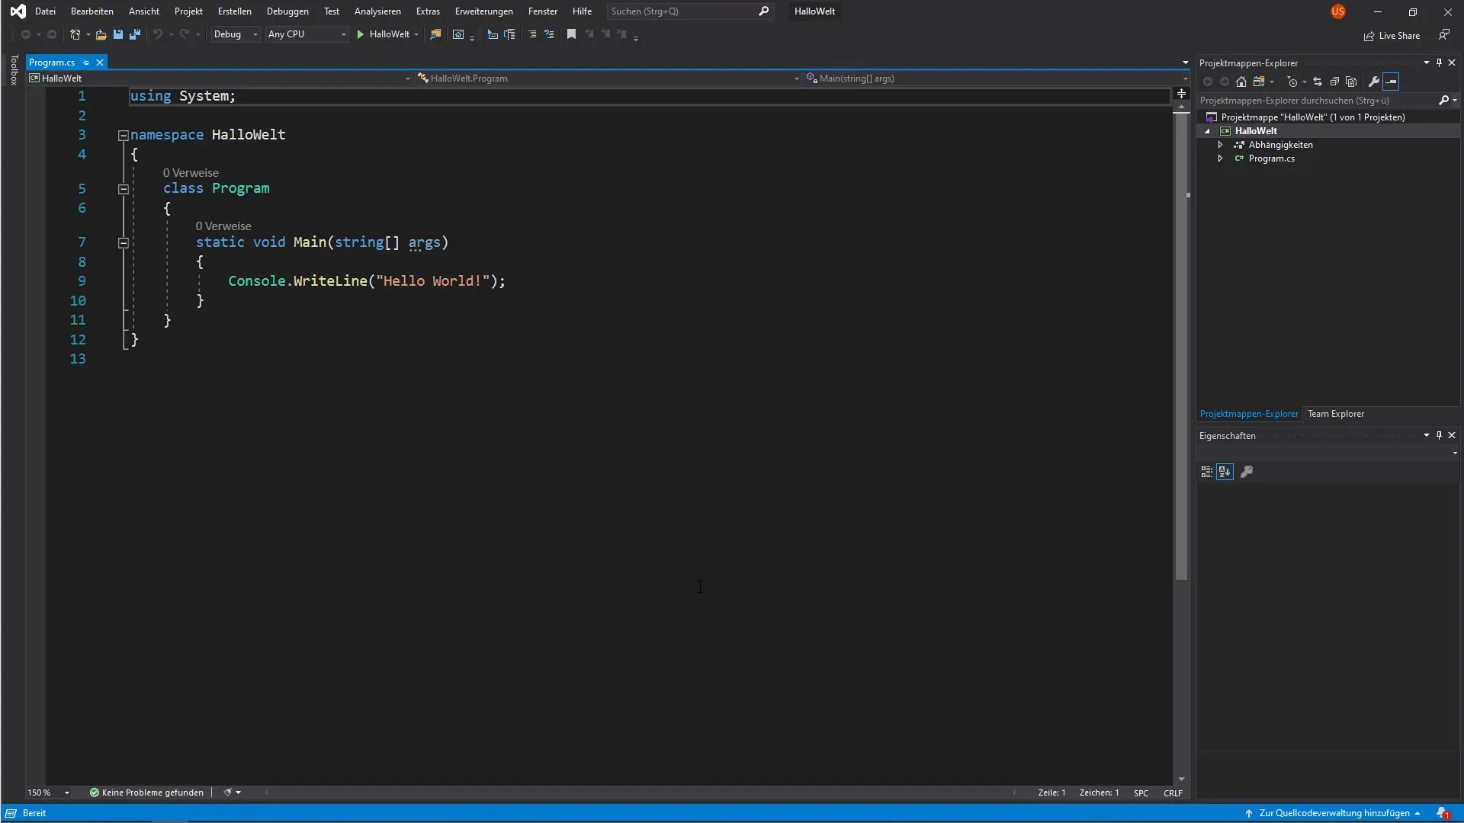Open the user account US badge

1338,11
